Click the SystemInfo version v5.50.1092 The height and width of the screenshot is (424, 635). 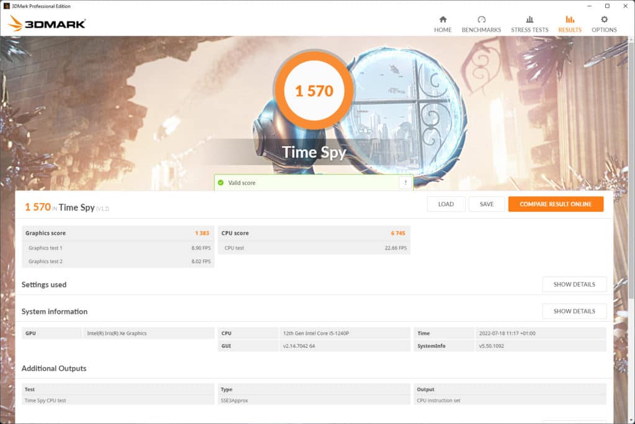(x=491, y=346)
